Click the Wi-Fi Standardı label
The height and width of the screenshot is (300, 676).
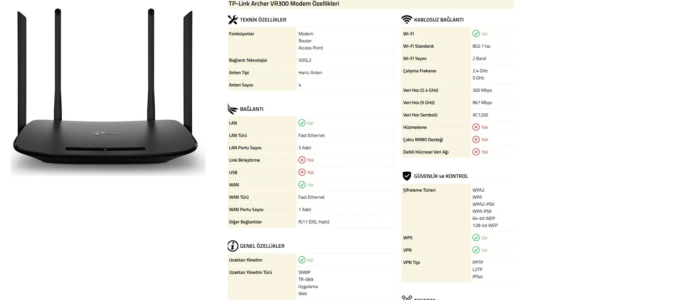coord(419,46)
